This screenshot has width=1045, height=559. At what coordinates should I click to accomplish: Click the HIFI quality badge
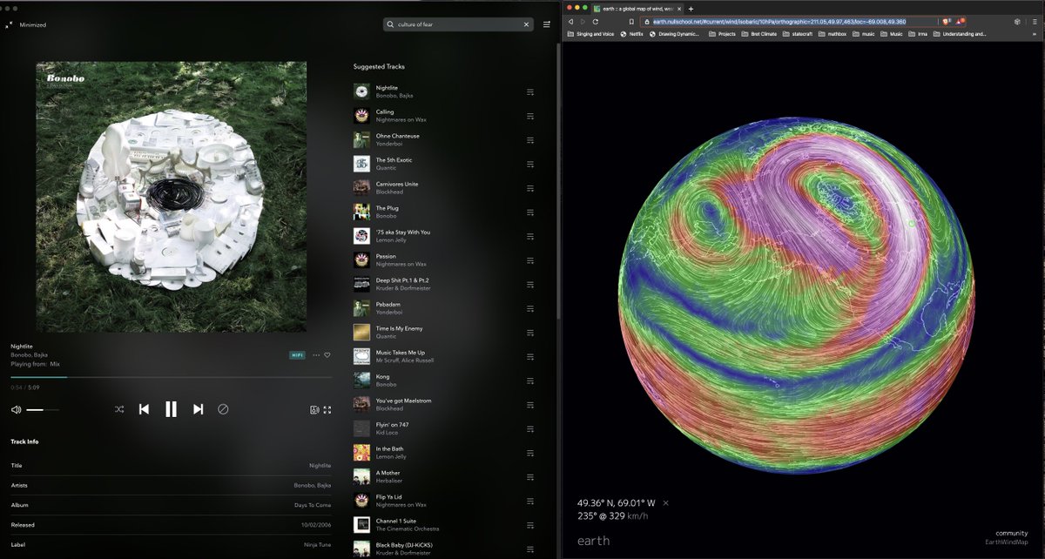[x=298, y=355]
